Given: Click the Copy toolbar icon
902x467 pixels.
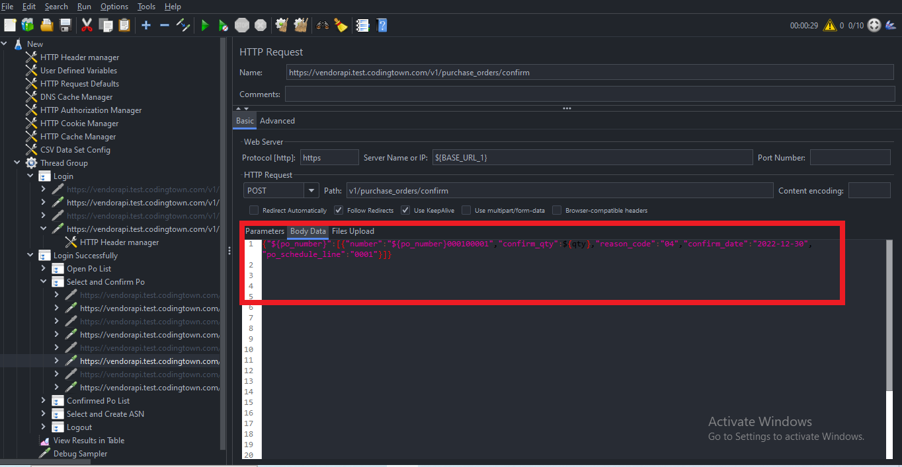Looking at the screenshot, I should (105, 25).
